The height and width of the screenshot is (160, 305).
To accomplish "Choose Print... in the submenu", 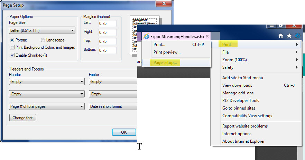I will tap(176, 45).
